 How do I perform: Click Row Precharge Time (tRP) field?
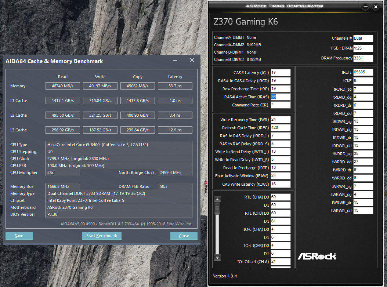281,89
